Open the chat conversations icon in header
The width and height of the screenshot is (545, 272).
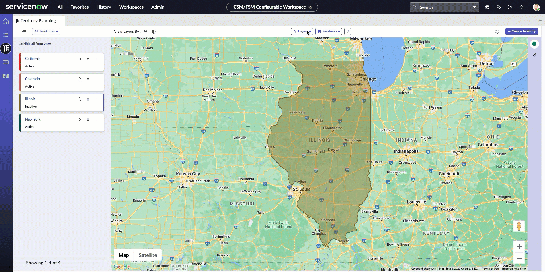coord(499,7)
